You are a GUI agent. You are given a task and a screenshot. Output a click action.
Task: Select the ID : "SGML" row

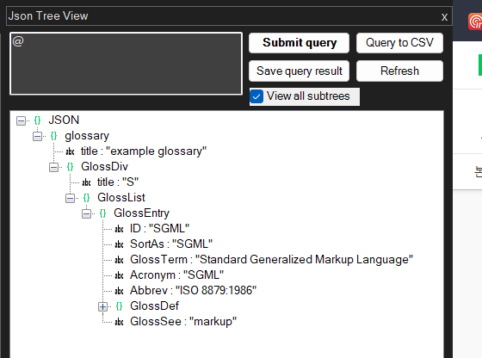click(159, 229)
